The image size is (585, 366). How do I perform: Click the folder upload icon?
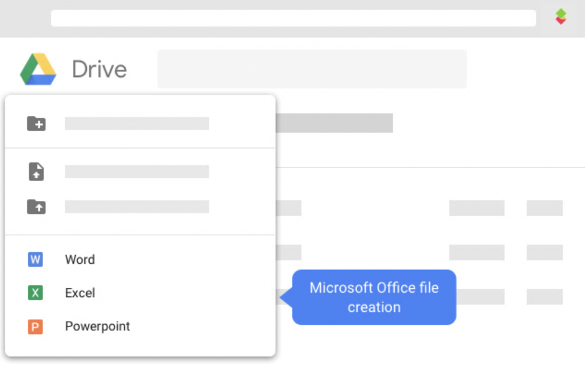[36, 206]
